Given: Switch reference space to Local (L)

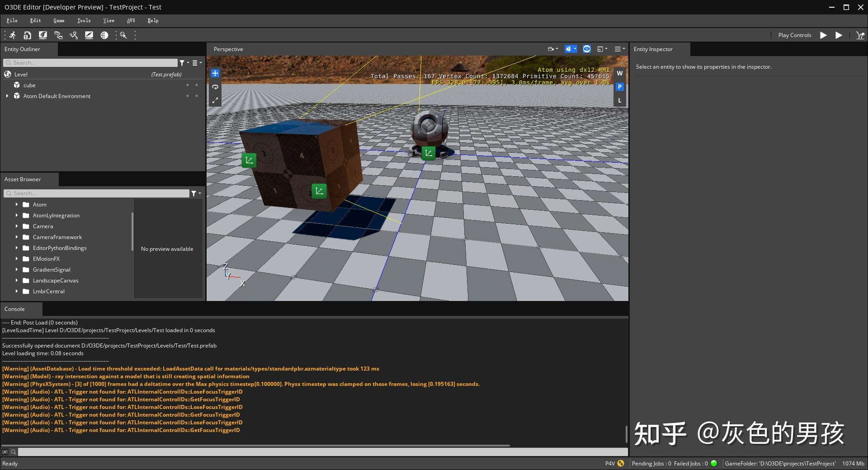Looking at the screenshot, I should (x=620, y=100).
